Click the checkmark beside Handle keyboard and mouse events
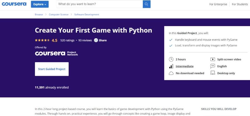This screenshot has width=250, height=116. [x=171, y=40]
